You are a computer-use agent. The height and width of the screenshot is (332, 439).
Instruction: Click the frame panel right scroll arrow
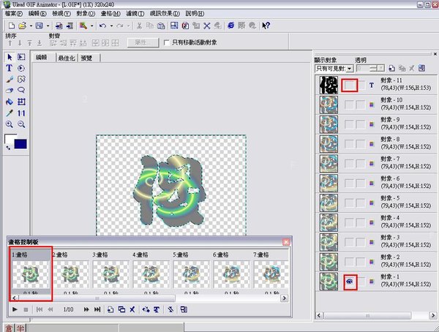pos(284,298)
